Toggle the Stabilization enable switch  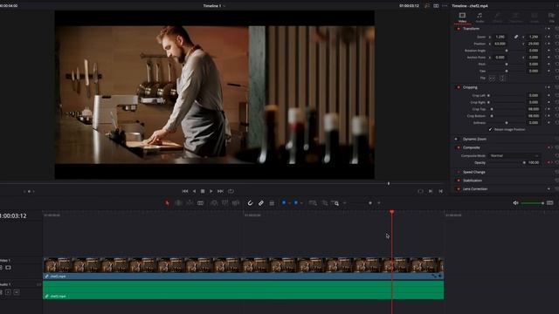[459, 181]
